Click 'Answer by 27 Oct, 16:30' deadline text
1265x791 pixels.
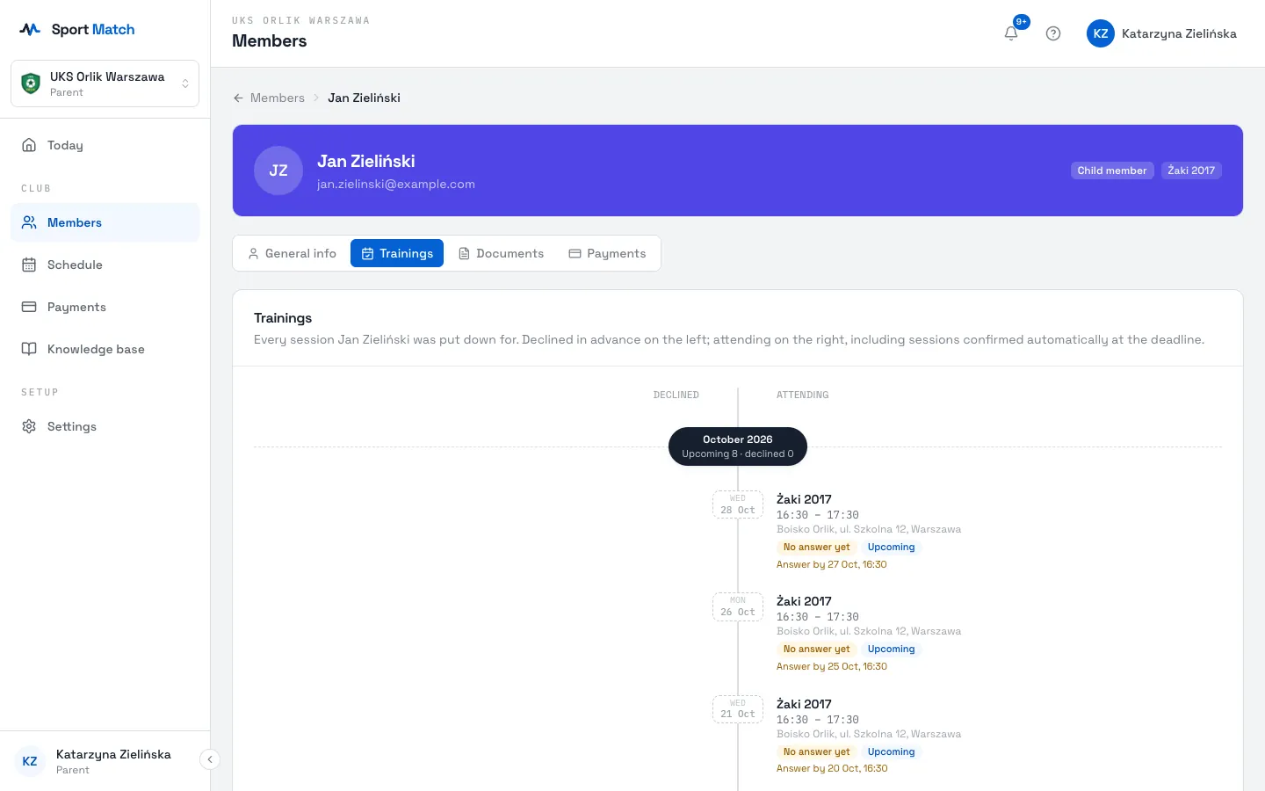[x=832, y=564]
